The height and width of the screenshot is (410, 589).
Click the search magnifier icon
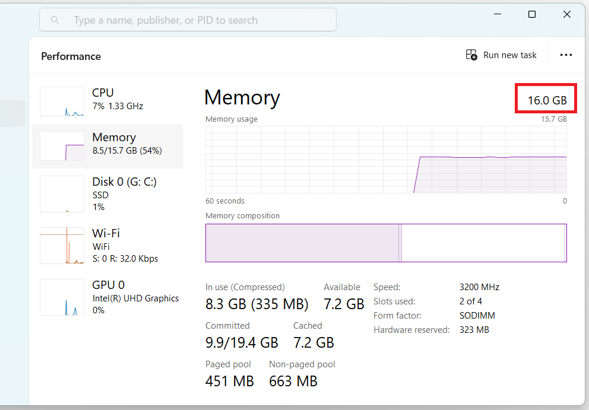55,20
